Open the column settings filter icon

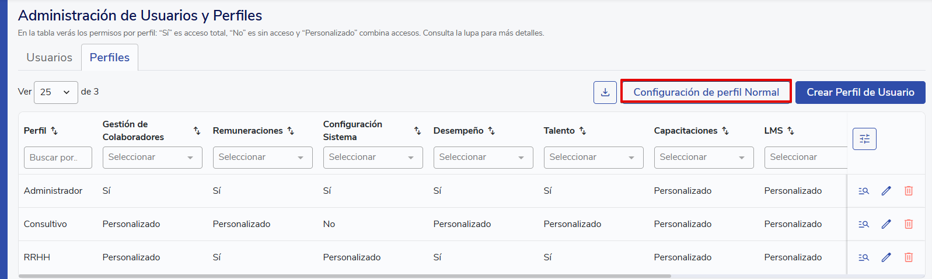[864, 139]
